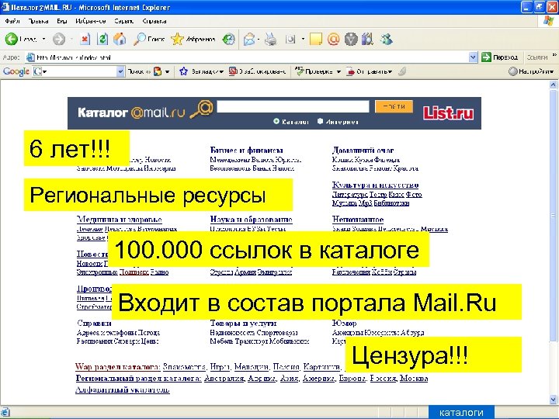Click the Google logo on toolbar
This screenshot has width=559, height=419.
point(16,71)
